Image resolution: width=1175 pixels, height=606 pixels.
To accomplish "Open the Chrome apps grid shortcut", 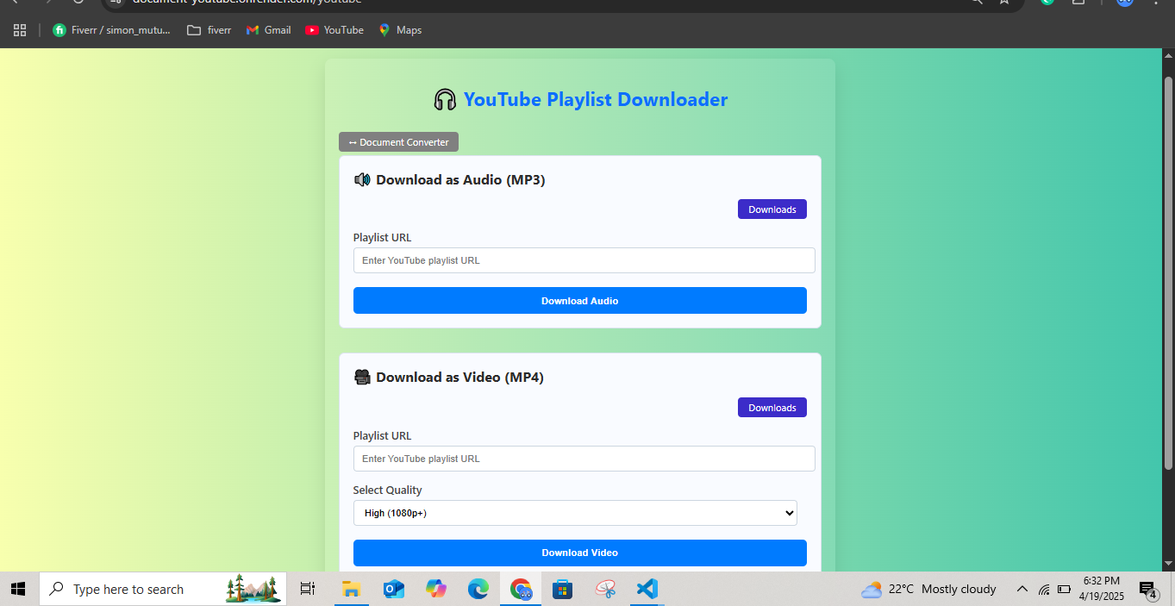I will pyautogui.click(x=20, y=30).
